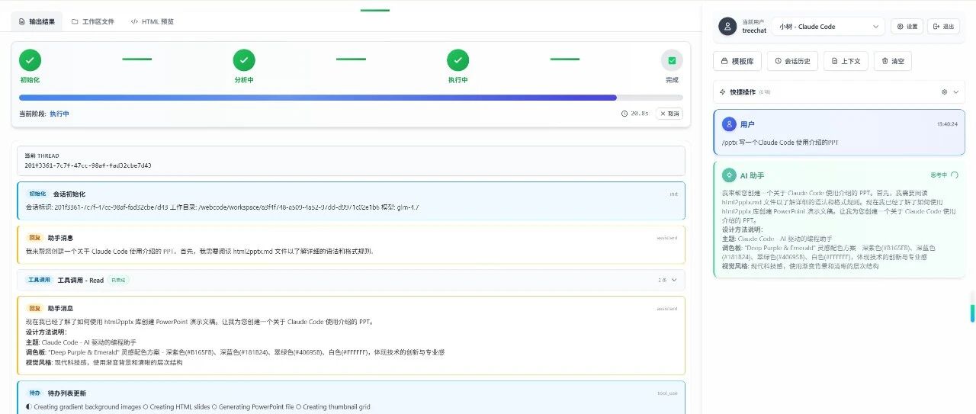Image resolution: width=976 pixels, height=414 pixels.
Task: Collapse the 快捷操作 panel chevron
Action: click(x=956, y=91)
